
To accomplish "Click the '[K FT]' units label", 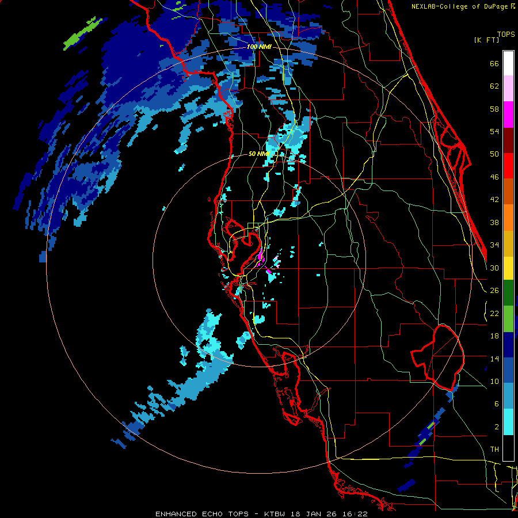I will coord(486,40).
